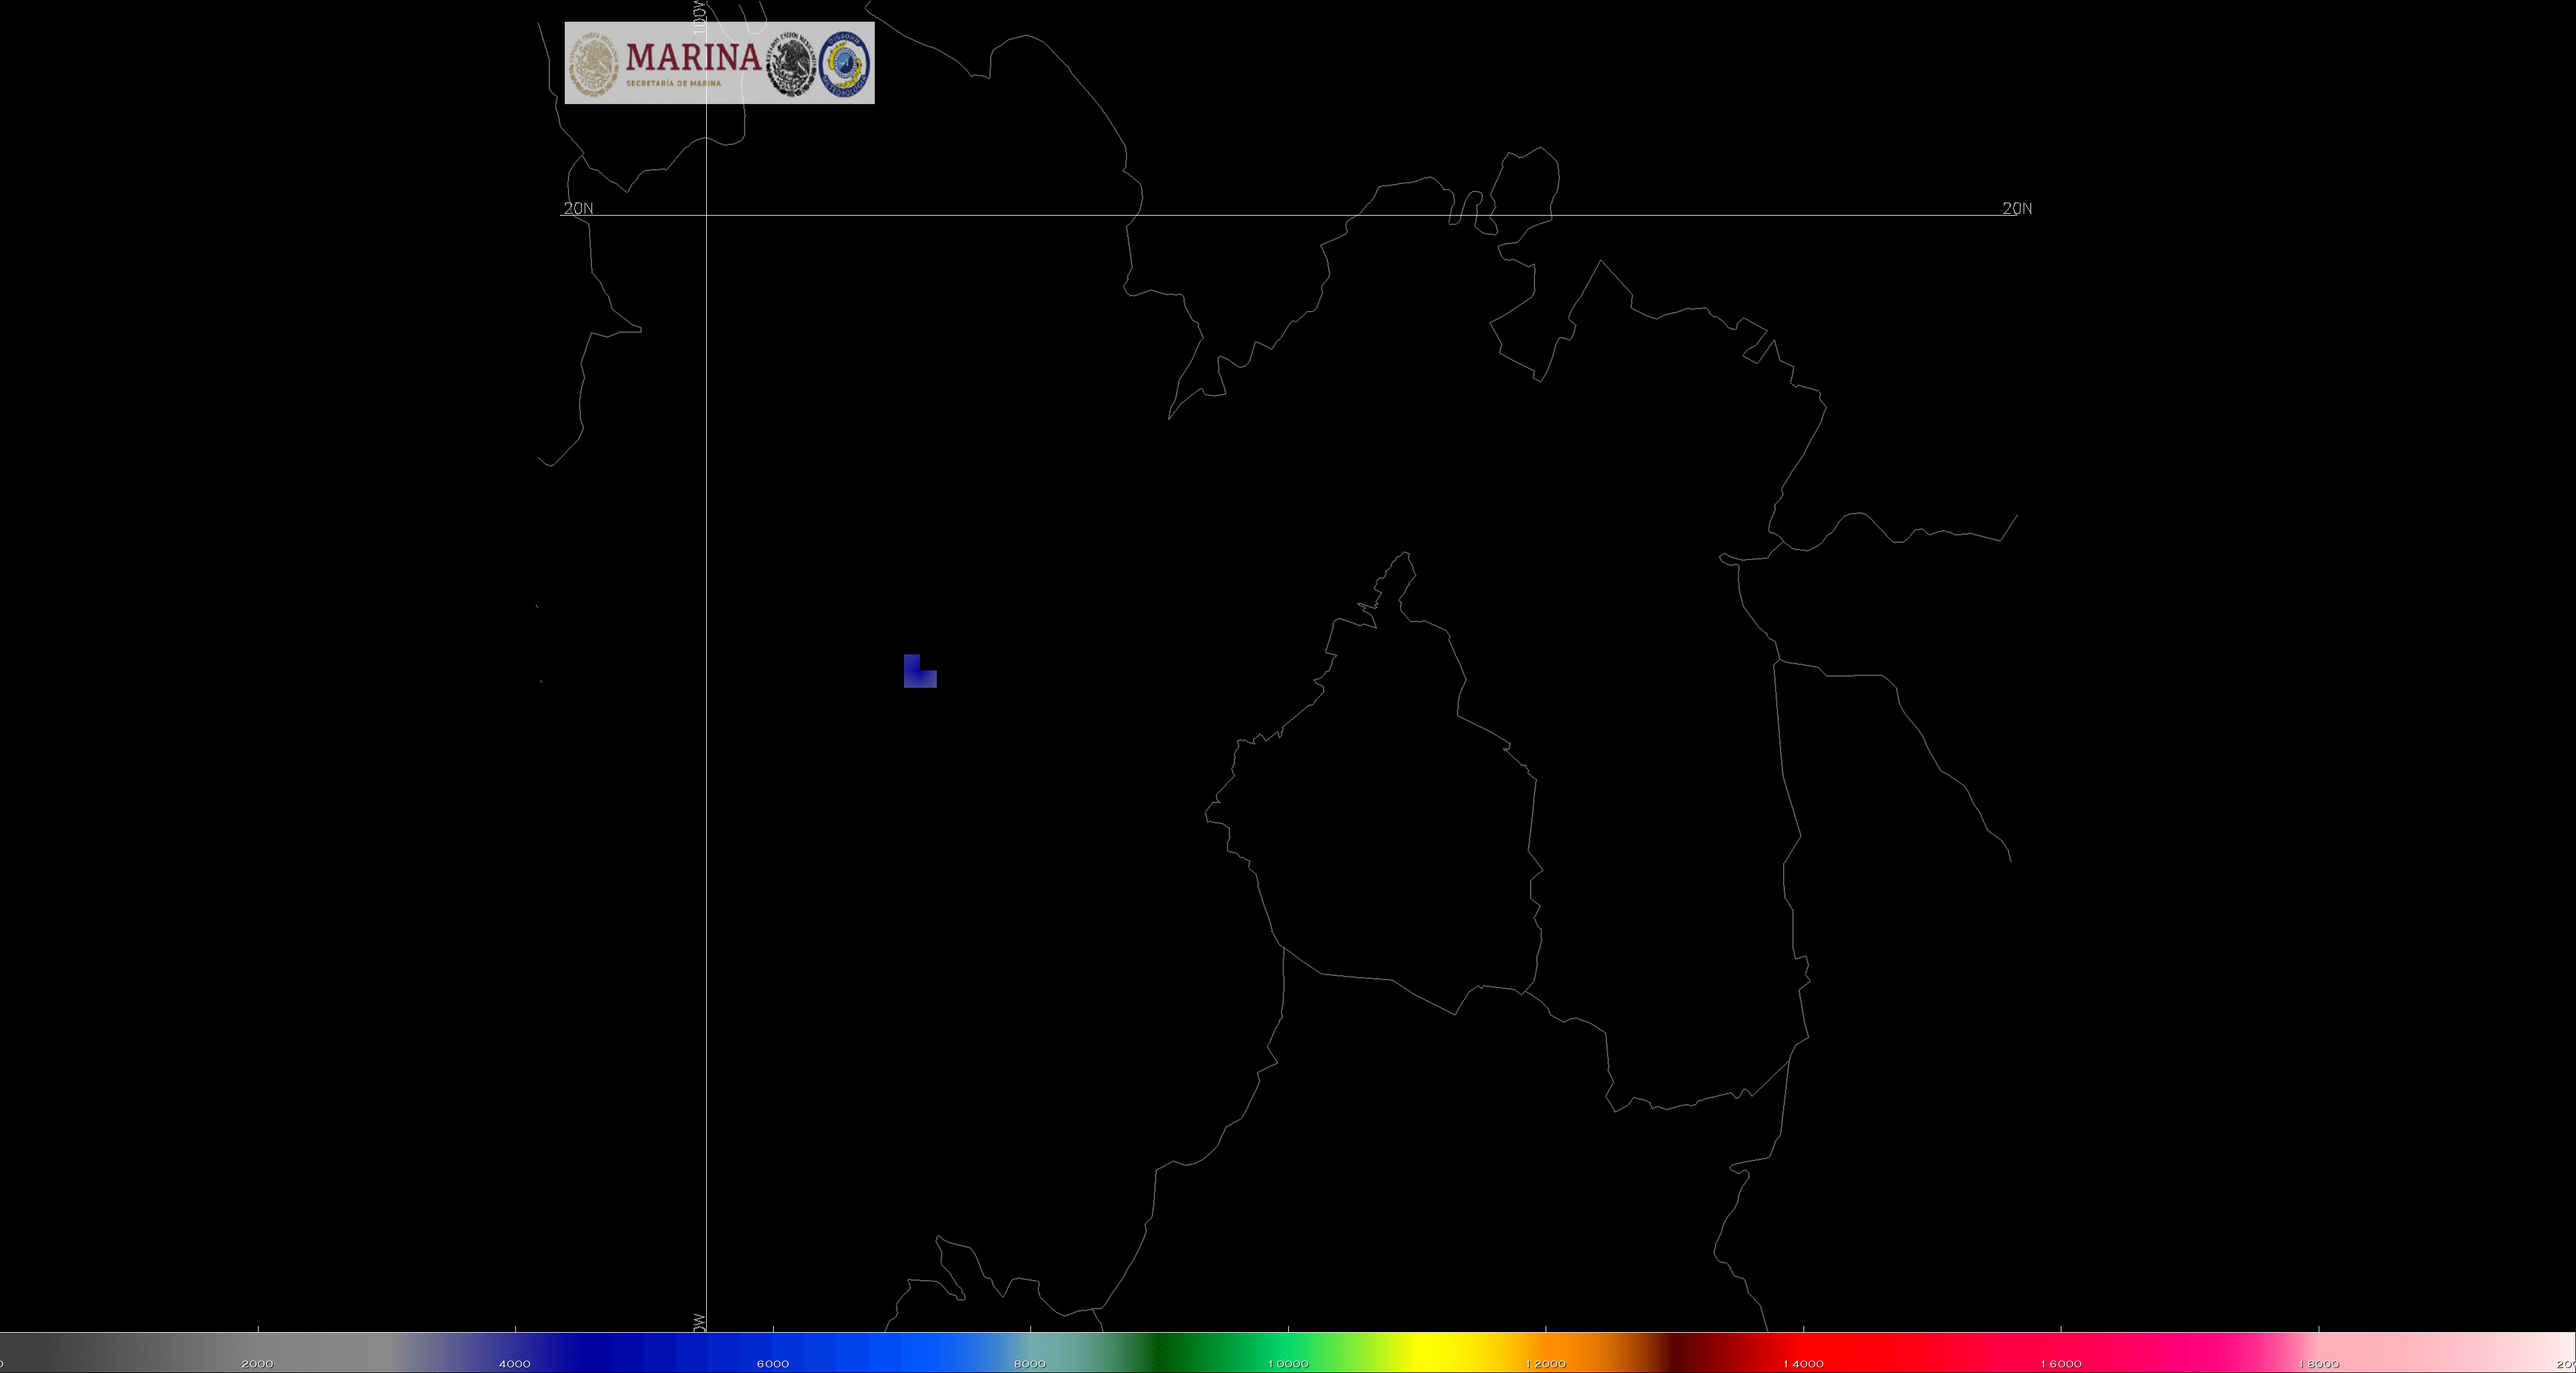Viewport: 2576px width, 1373px height.
Task: Click the black Estados Unidos Mexicanos seal
Action: coord(791,64)
